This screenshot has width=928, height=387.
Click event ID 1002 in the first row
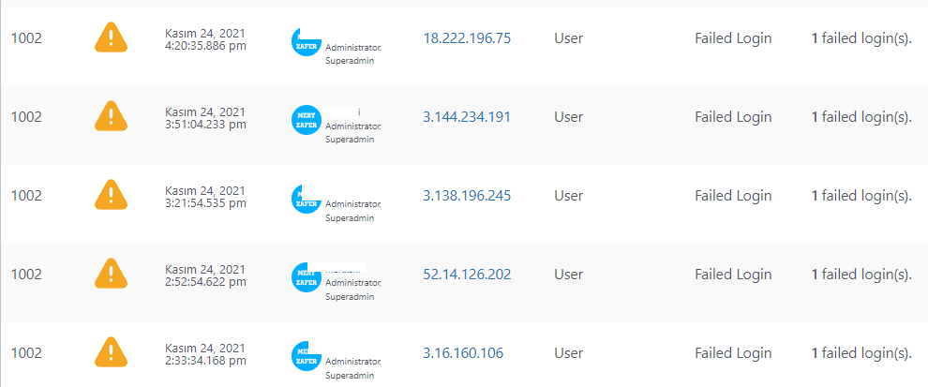tap(26, 38)
